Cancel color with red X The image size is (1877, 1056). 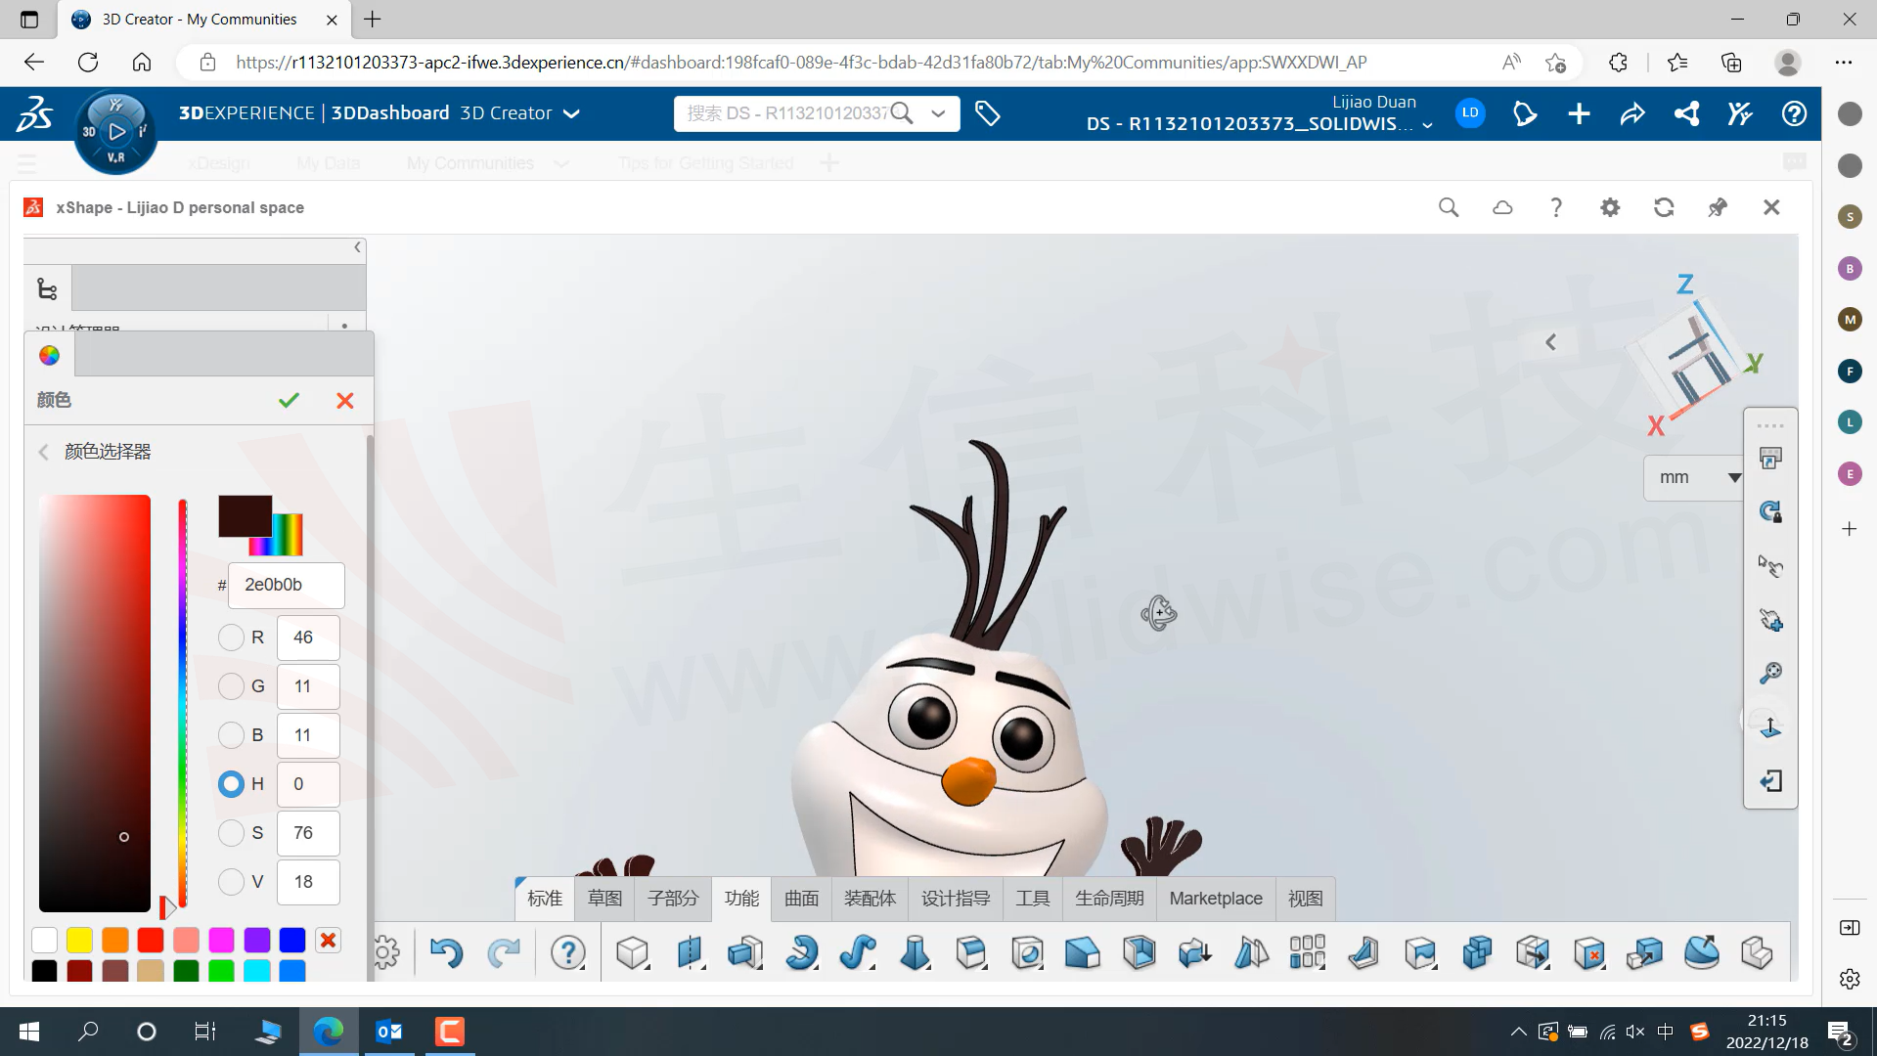tap(345, 401)
